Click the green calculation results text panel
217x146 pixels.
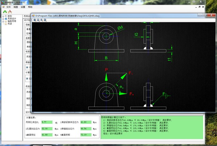[152, 127]
